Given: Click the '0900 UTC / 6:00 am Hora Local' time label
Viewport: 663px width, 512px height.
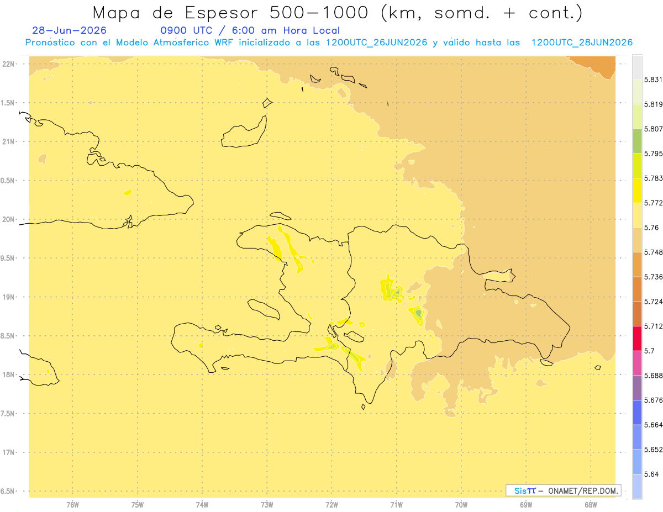Looking at the screenshot, I should click(250, 30).
